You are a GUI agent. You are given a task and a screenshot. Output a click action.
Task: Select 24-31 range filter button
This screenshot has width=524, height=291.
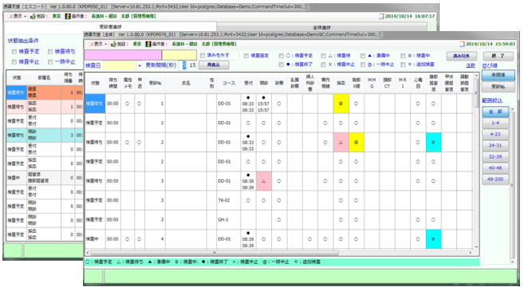pyautogui.click(x=495, y=145)
